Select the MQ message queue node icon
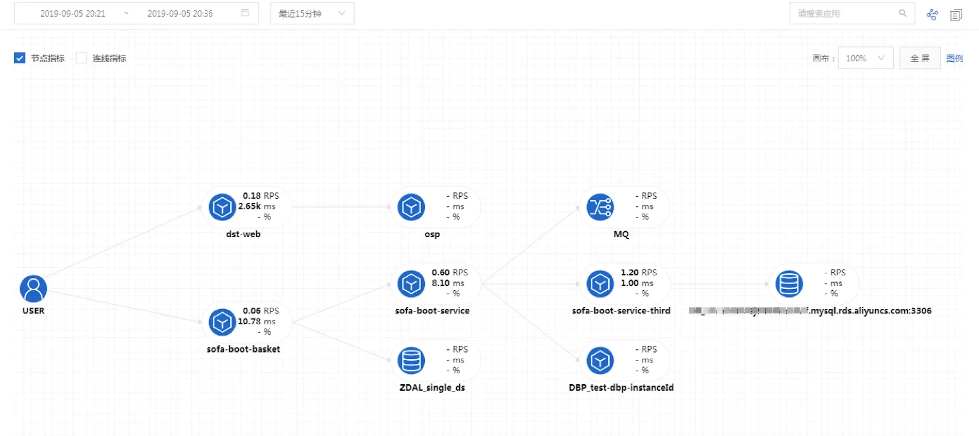 pyautogui.click(x=600, y=208)
